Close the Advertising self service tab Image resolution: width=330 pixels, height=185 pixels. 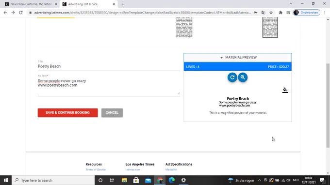tap(114, 4)
